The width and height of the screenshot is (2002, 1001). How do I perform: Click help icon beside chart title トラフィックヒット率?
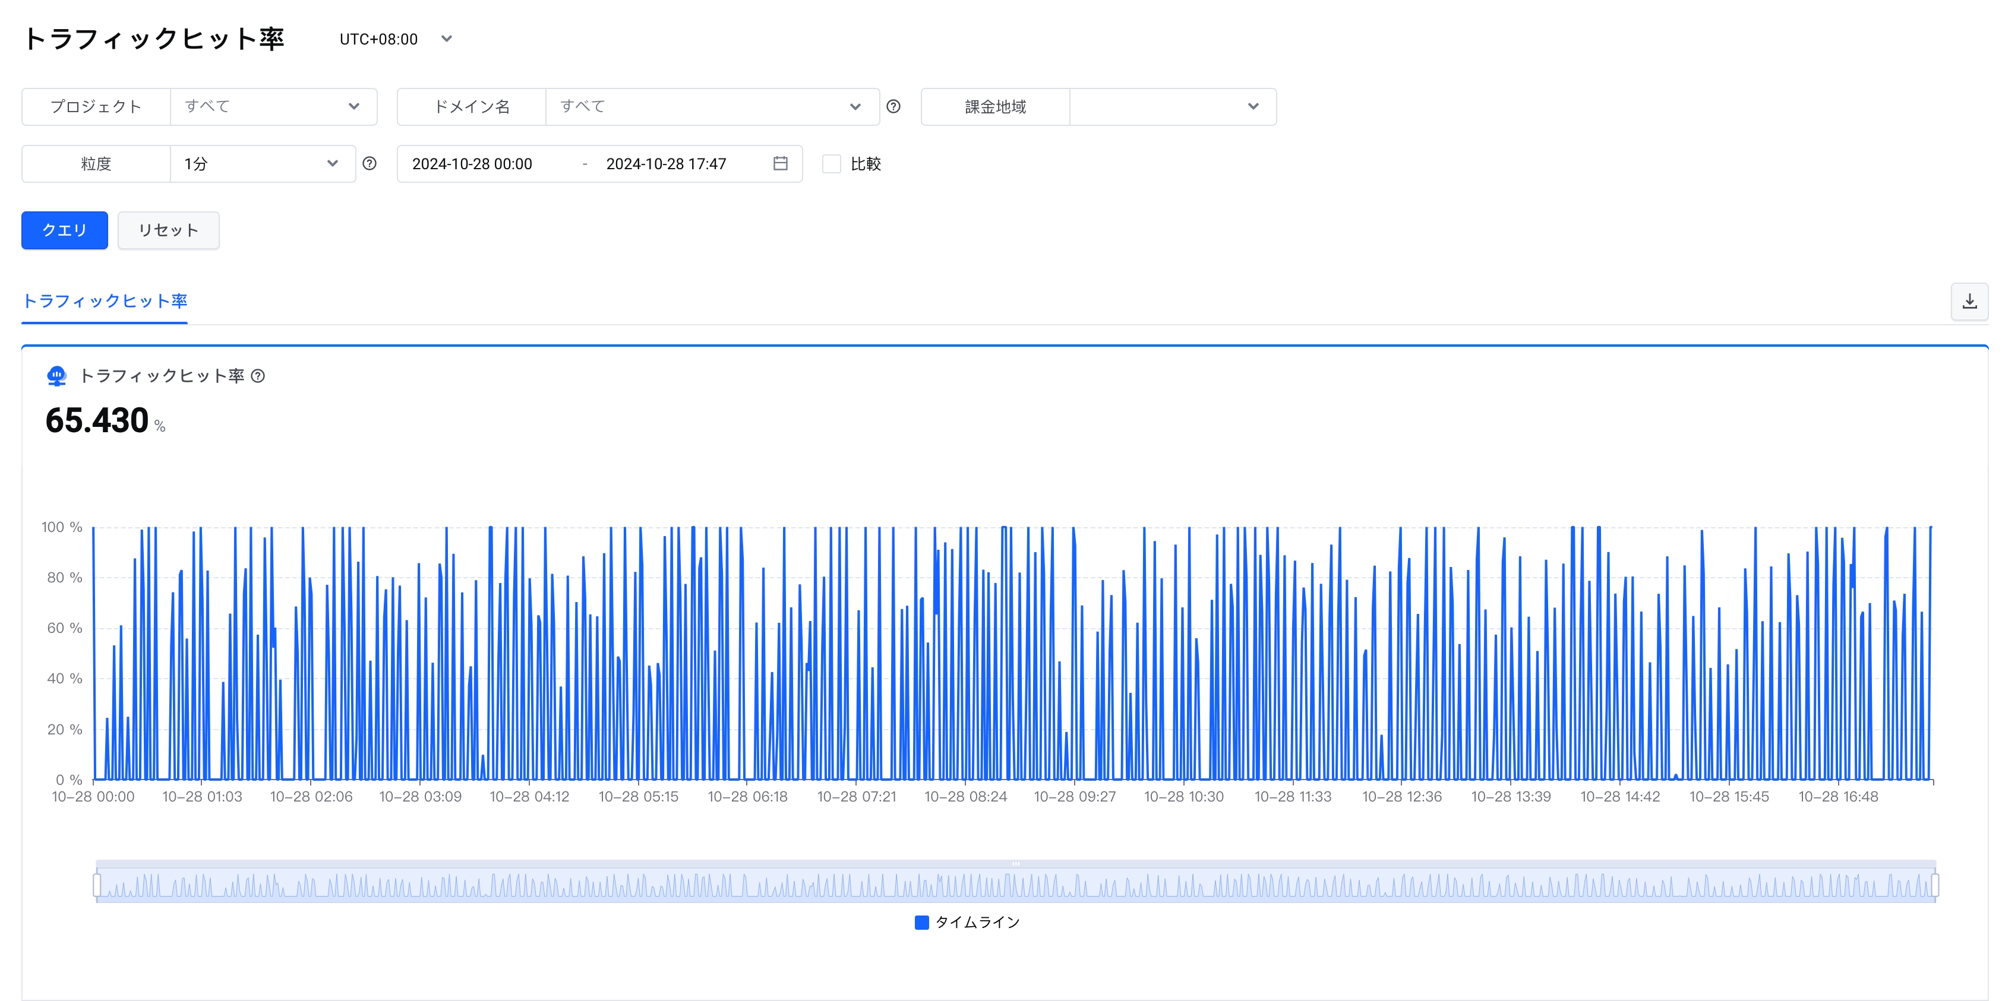point(258,376)
